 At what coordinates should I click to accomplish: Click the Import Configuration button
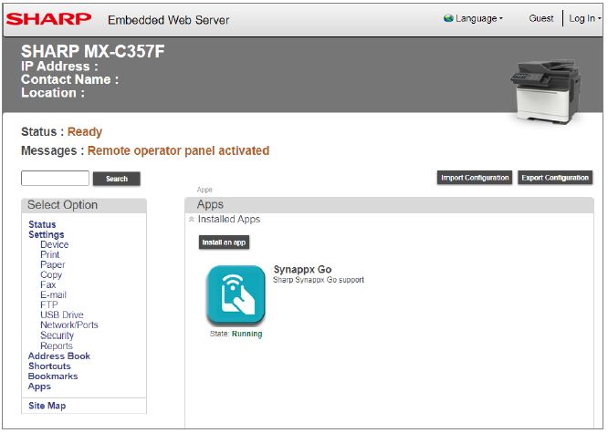pos(475,178)
